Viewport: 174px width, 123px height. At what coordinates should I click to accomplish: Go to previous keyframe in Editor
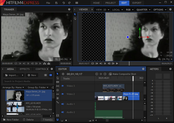[x=97, y=74]
